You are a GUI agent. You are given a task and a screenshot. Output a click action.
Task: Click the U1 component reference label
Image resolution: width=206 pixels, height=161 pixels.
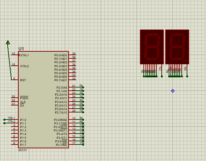coord(21,49)
